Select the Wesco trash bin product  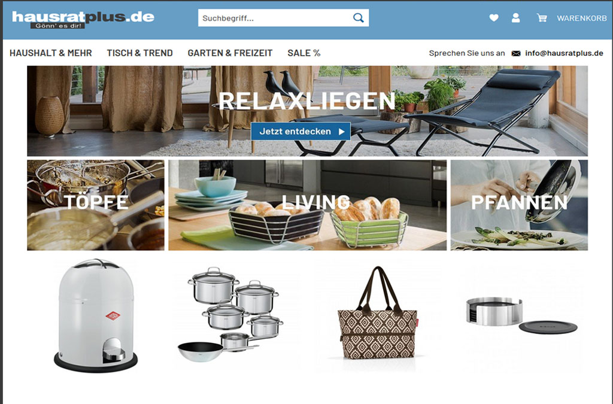pos(96,315)
